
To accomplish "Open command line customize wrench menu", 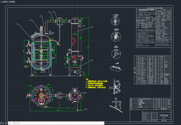I will tap(6, 123).
